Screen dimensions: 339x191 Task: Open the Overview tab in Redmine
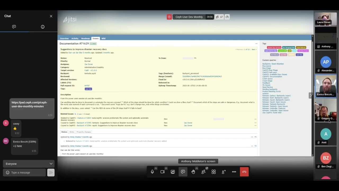point(64,38)
